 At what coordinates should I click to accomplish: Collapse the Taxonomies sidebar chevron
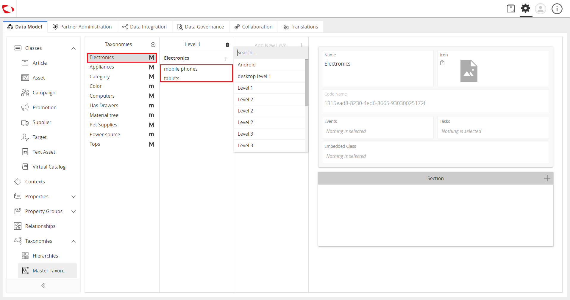coord(74,241)
